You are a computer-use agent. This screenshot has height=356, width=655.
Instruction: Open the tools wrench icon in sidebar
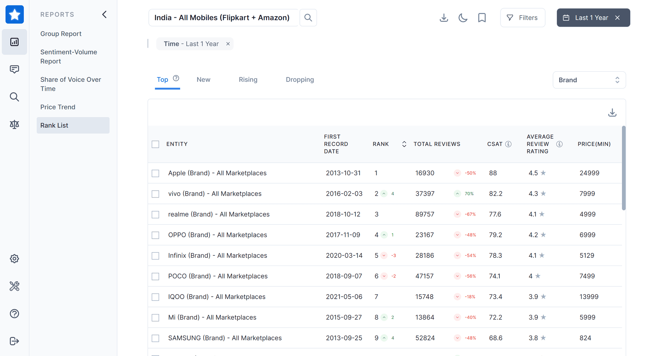(14, 286)
